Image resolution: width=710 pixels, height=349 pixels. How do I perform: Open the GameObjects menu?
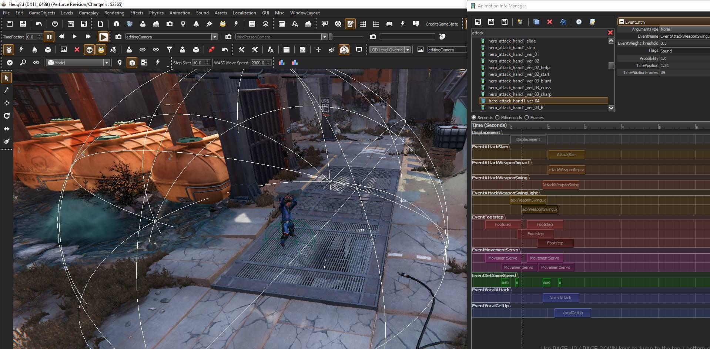(x=42, y=13)
